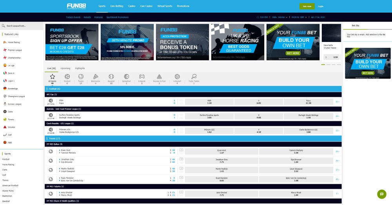Switch to the Highlights tab
Image resolution: width=392 pixels, height=205 pixels.
pyautogui.click(x=80, y=68)
